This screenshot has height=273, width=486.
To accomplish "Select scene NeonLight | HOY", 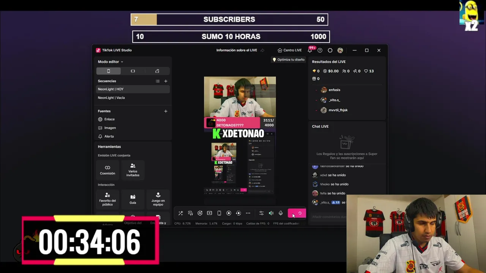I will point(133,89).
